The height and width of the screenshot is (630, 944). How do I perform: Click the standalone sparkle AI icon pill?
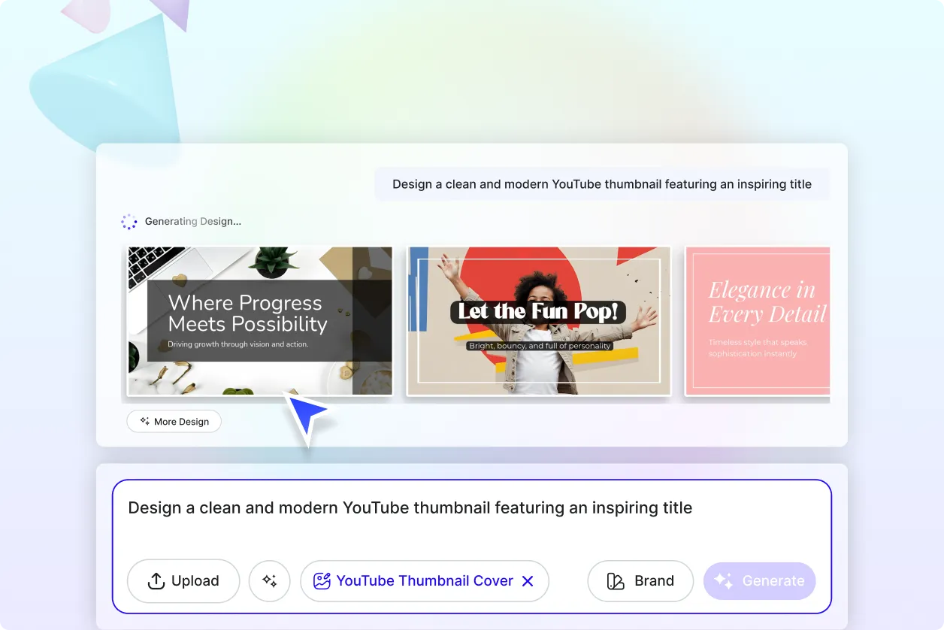[269, 580]
